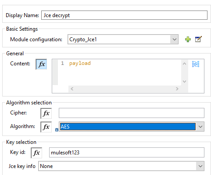Toggle the fx expression button for Algorithm
This screenshot has width=211, height=175.
tap(46, 127)
